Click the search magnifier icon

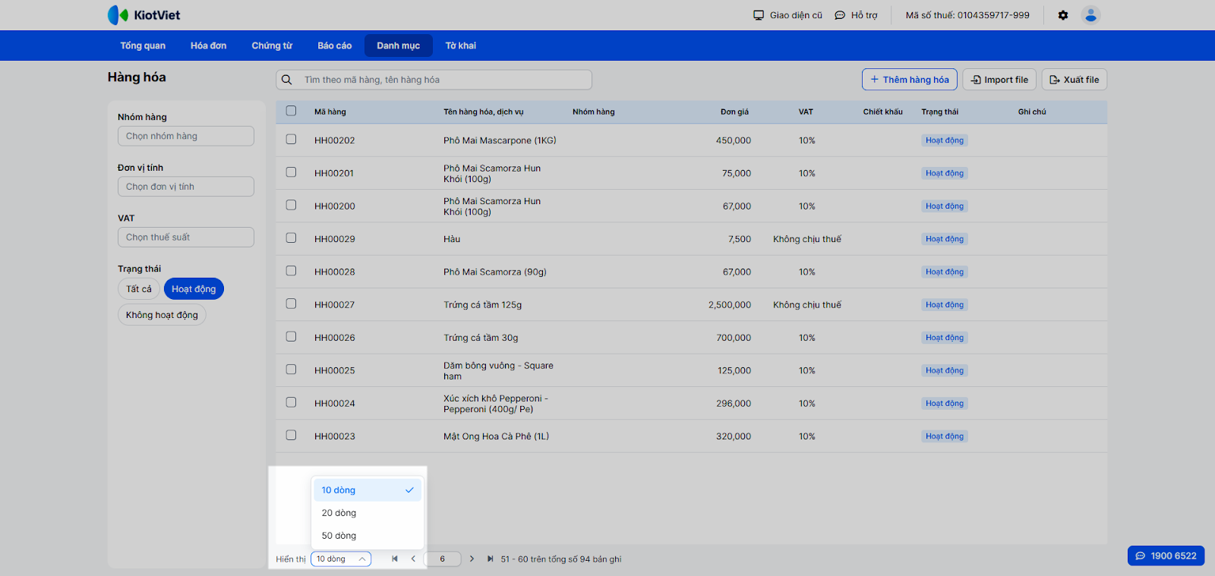(x=287, y=80)
